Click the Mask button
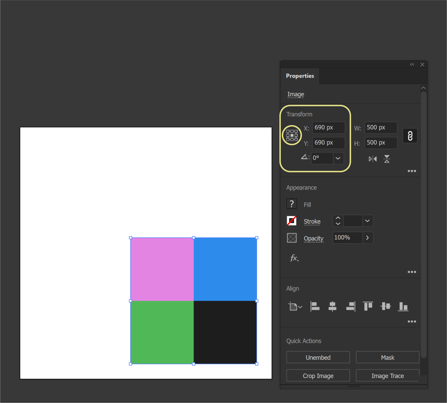The width and height of the screenshot is (447, 403). pyautogui.click(x=388, y=357)
